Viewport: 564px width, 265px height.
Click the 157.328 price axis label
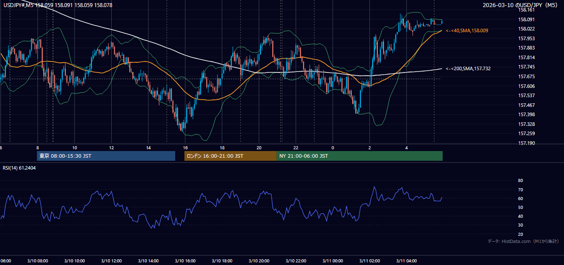(x=526, y=124)
